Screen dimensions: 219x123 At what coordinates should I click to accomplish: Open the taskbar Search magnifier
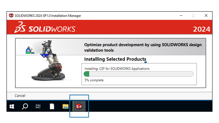tap(25, 106)
